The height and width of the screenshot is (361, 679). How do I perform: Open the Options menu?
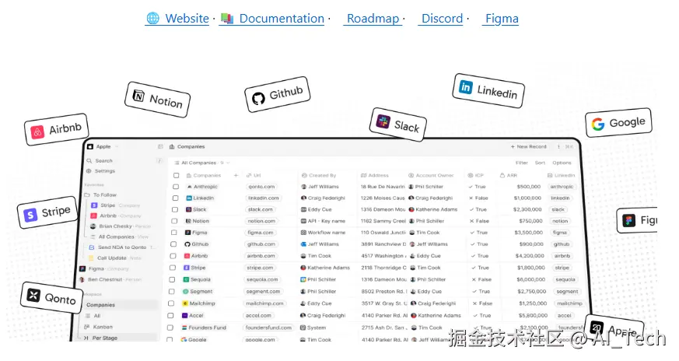point(562,163)
